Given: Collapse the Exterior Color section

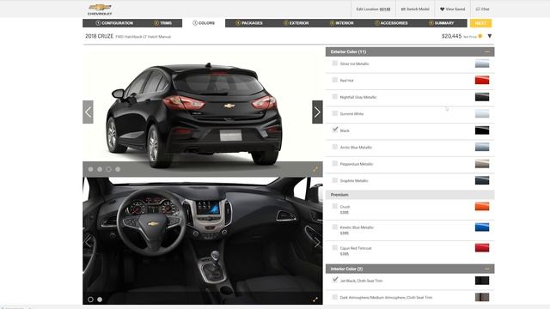Looking at the screenshot, I should click(x=487, y=51).
